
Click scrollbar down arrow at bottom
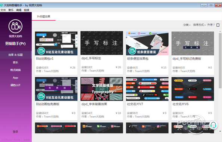coord(220,131)
